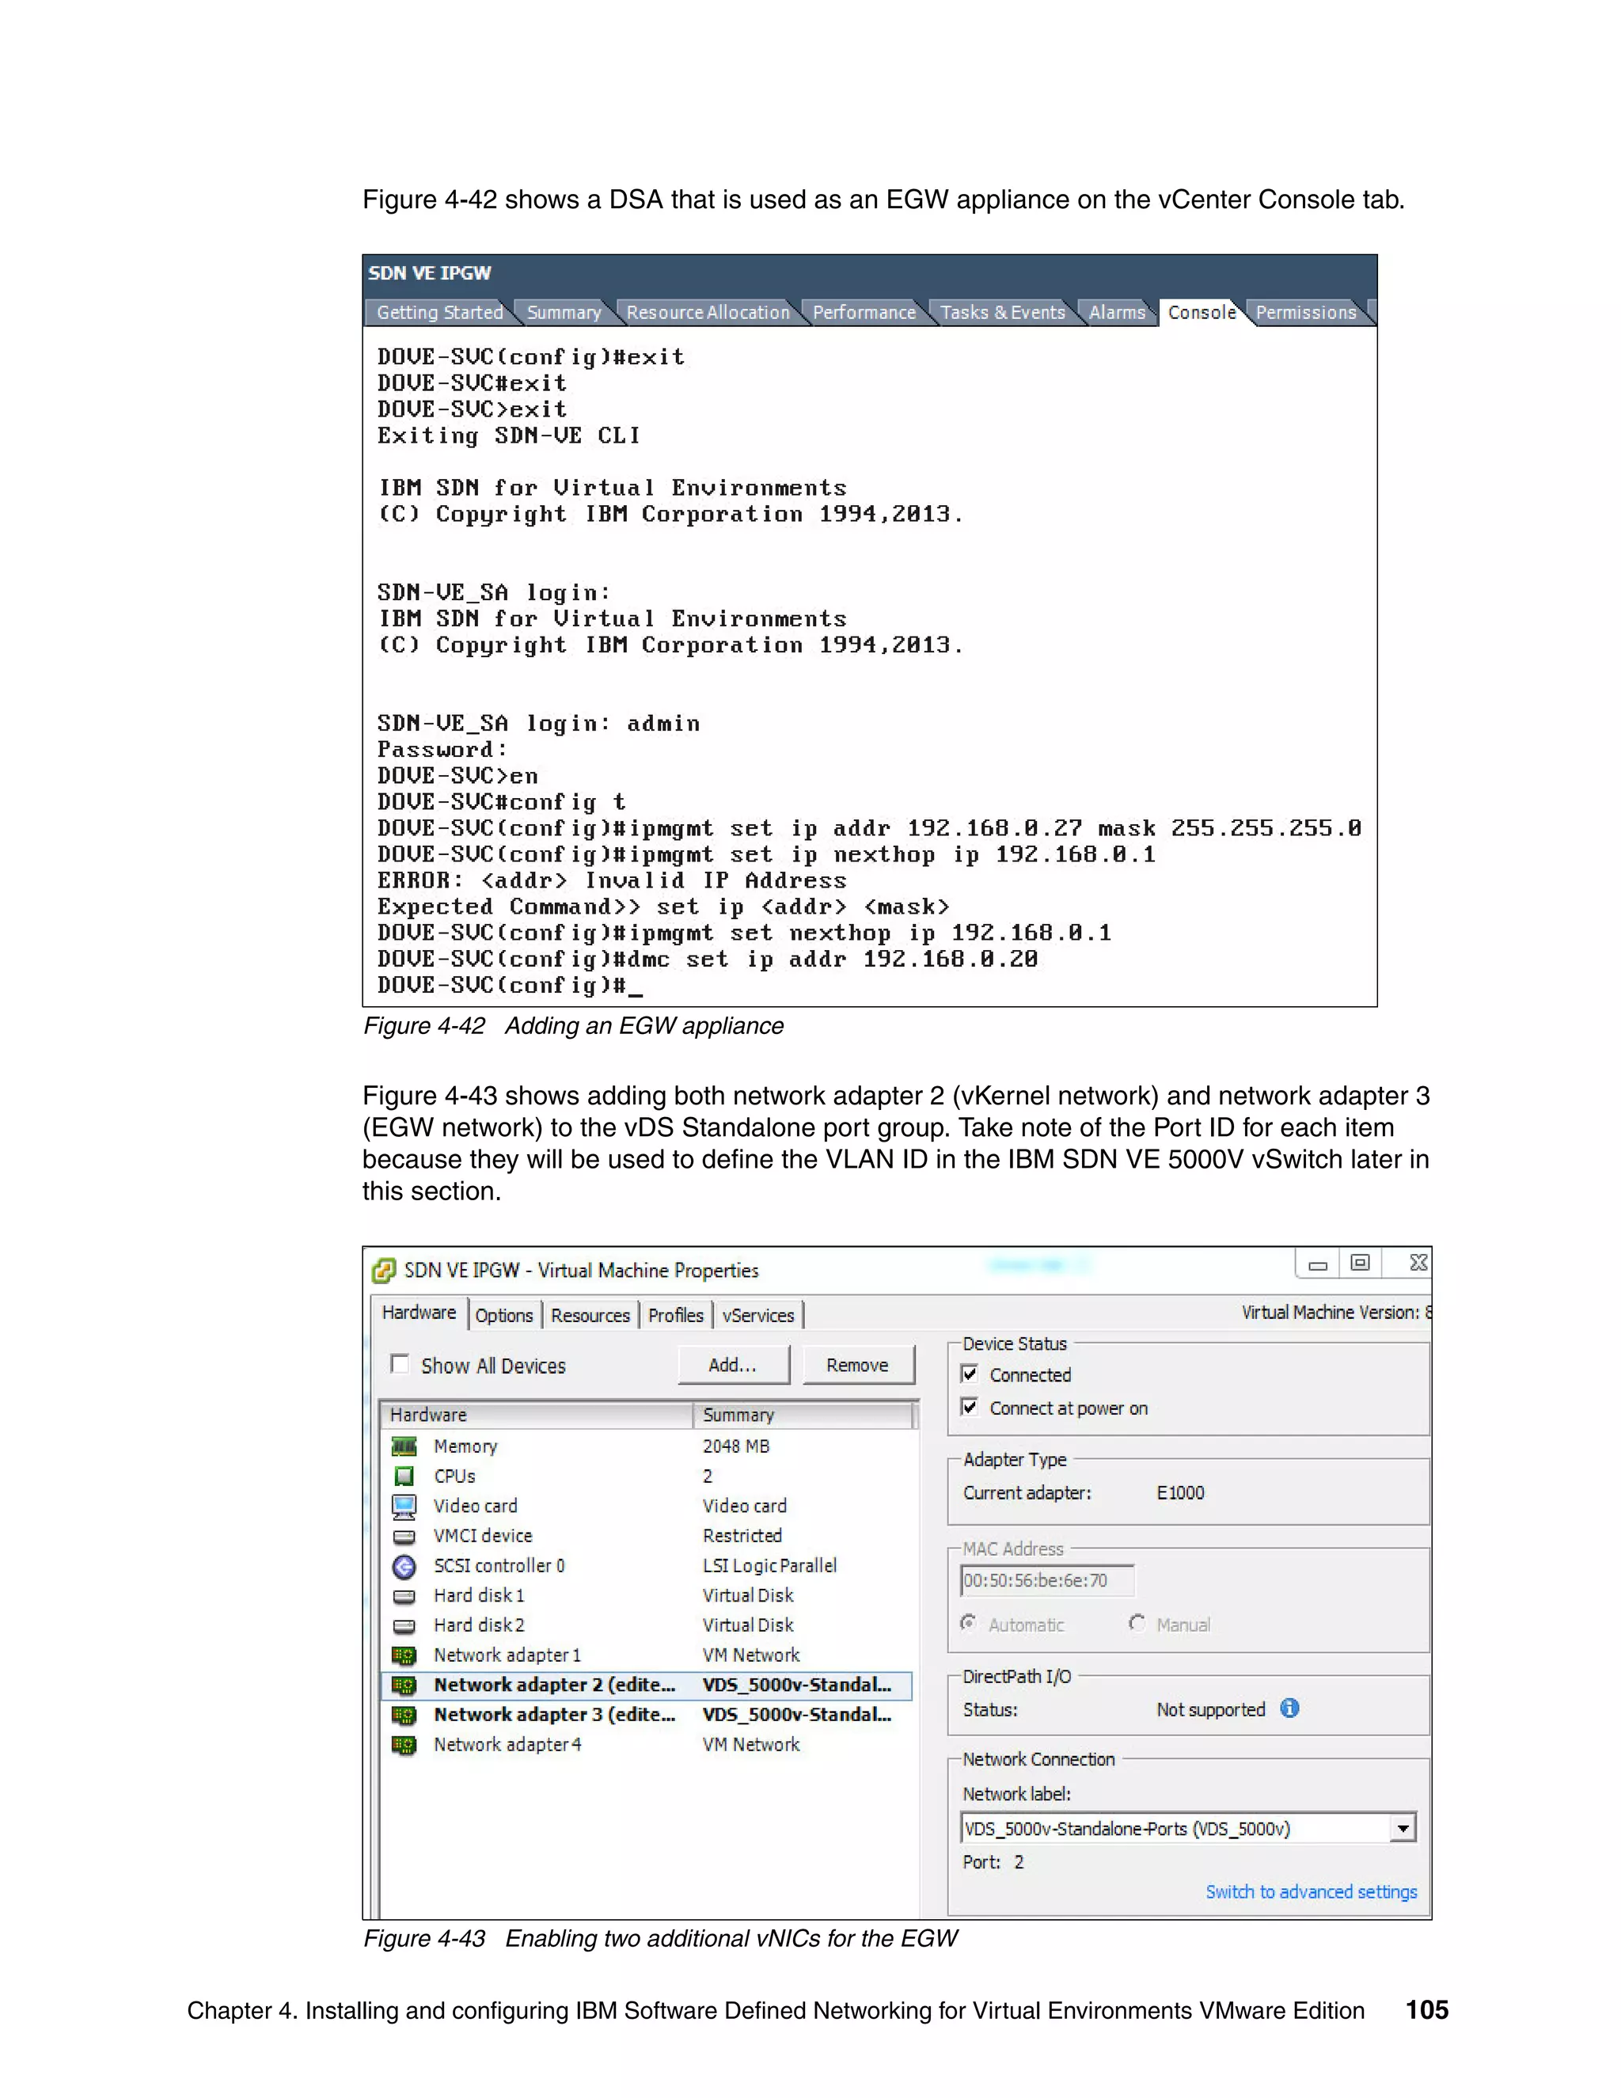Close the Virtual Machine Properties window
This screenshot has width=1621, height=2098.
click(1418, 1262)
